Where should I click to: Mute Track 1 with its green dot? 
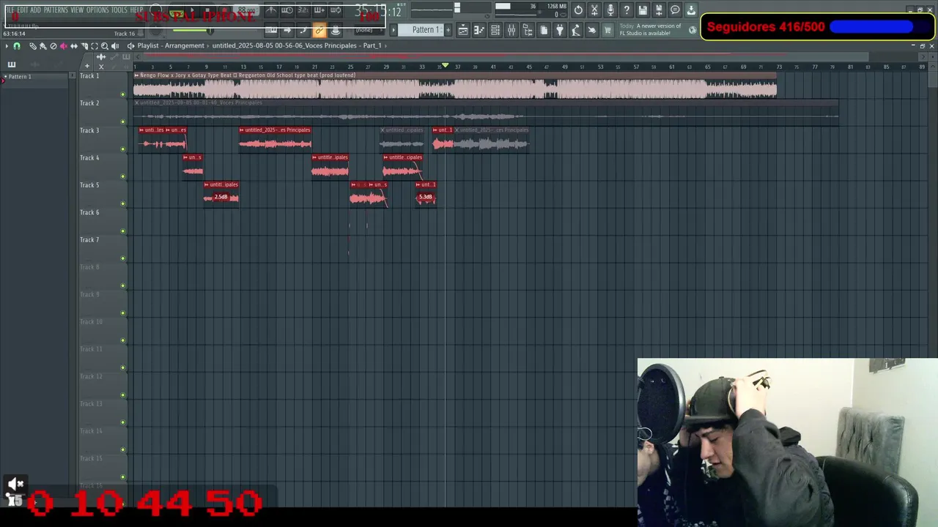[x=122, y=94]
